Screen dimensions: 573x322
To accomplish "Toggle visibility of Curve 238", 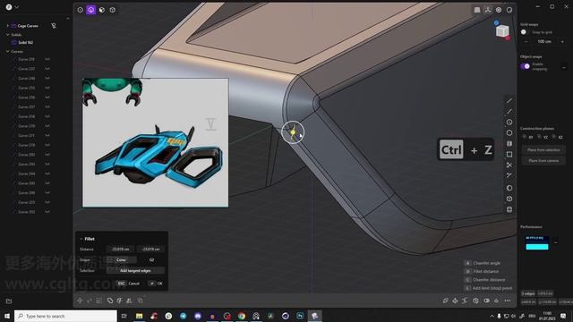I will pos(47,116).
